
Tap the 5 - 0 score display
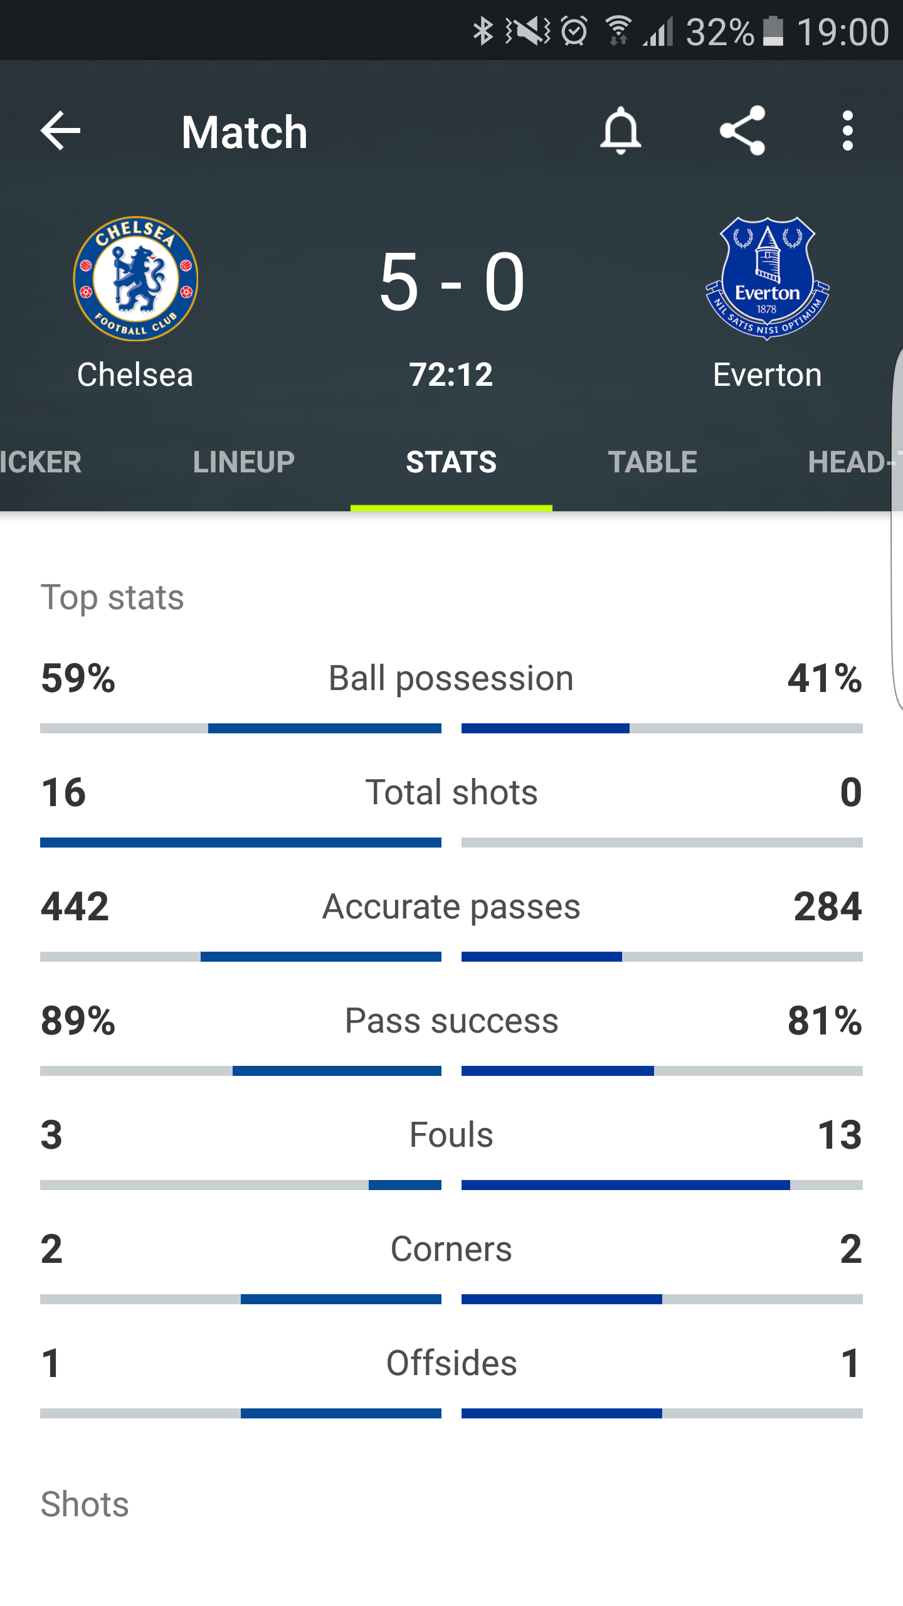(451, 282)
